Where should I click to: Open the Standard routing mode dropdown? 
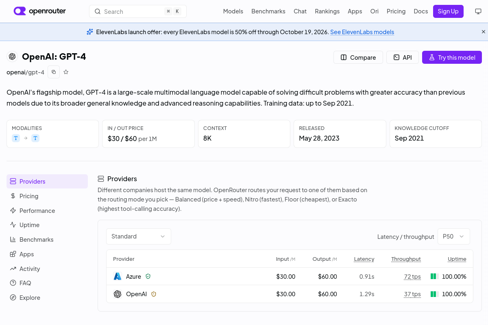(x=139, y=236)
